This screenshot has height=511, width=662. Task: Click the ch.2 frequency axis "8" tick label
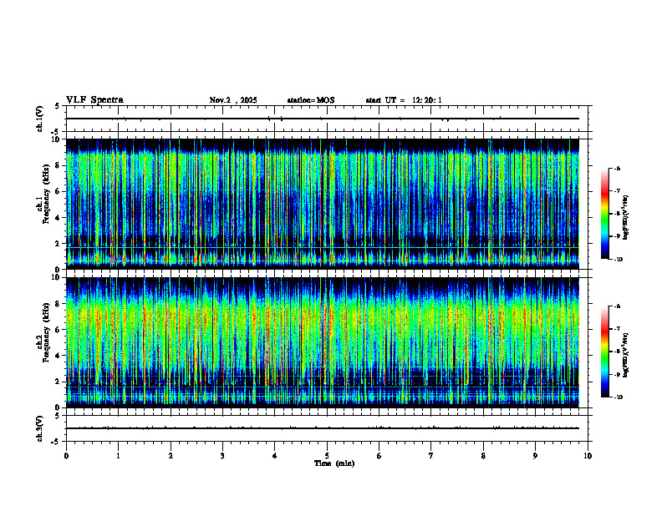click(x=57, y=304)
